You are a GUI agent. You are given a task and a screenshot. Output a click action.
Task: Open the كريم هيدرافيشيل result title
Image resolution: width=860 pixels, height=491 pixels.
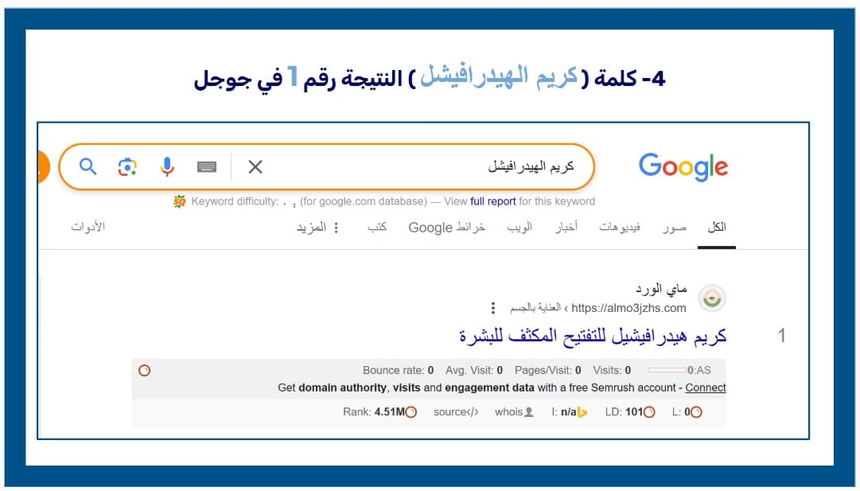[593, 336]
